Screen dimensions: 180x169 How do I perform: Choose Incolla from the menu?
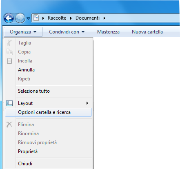(x=48, y=61)
